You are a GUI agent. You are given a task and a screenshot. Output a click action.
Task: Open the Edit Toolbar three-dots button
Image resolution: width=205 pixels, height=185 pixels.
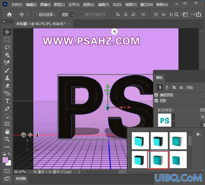point(7,147)
